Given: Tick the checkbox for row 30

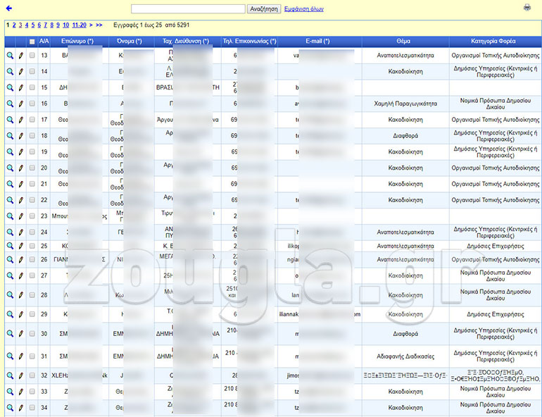Looking at the screenshot, I should pos(32,333).
